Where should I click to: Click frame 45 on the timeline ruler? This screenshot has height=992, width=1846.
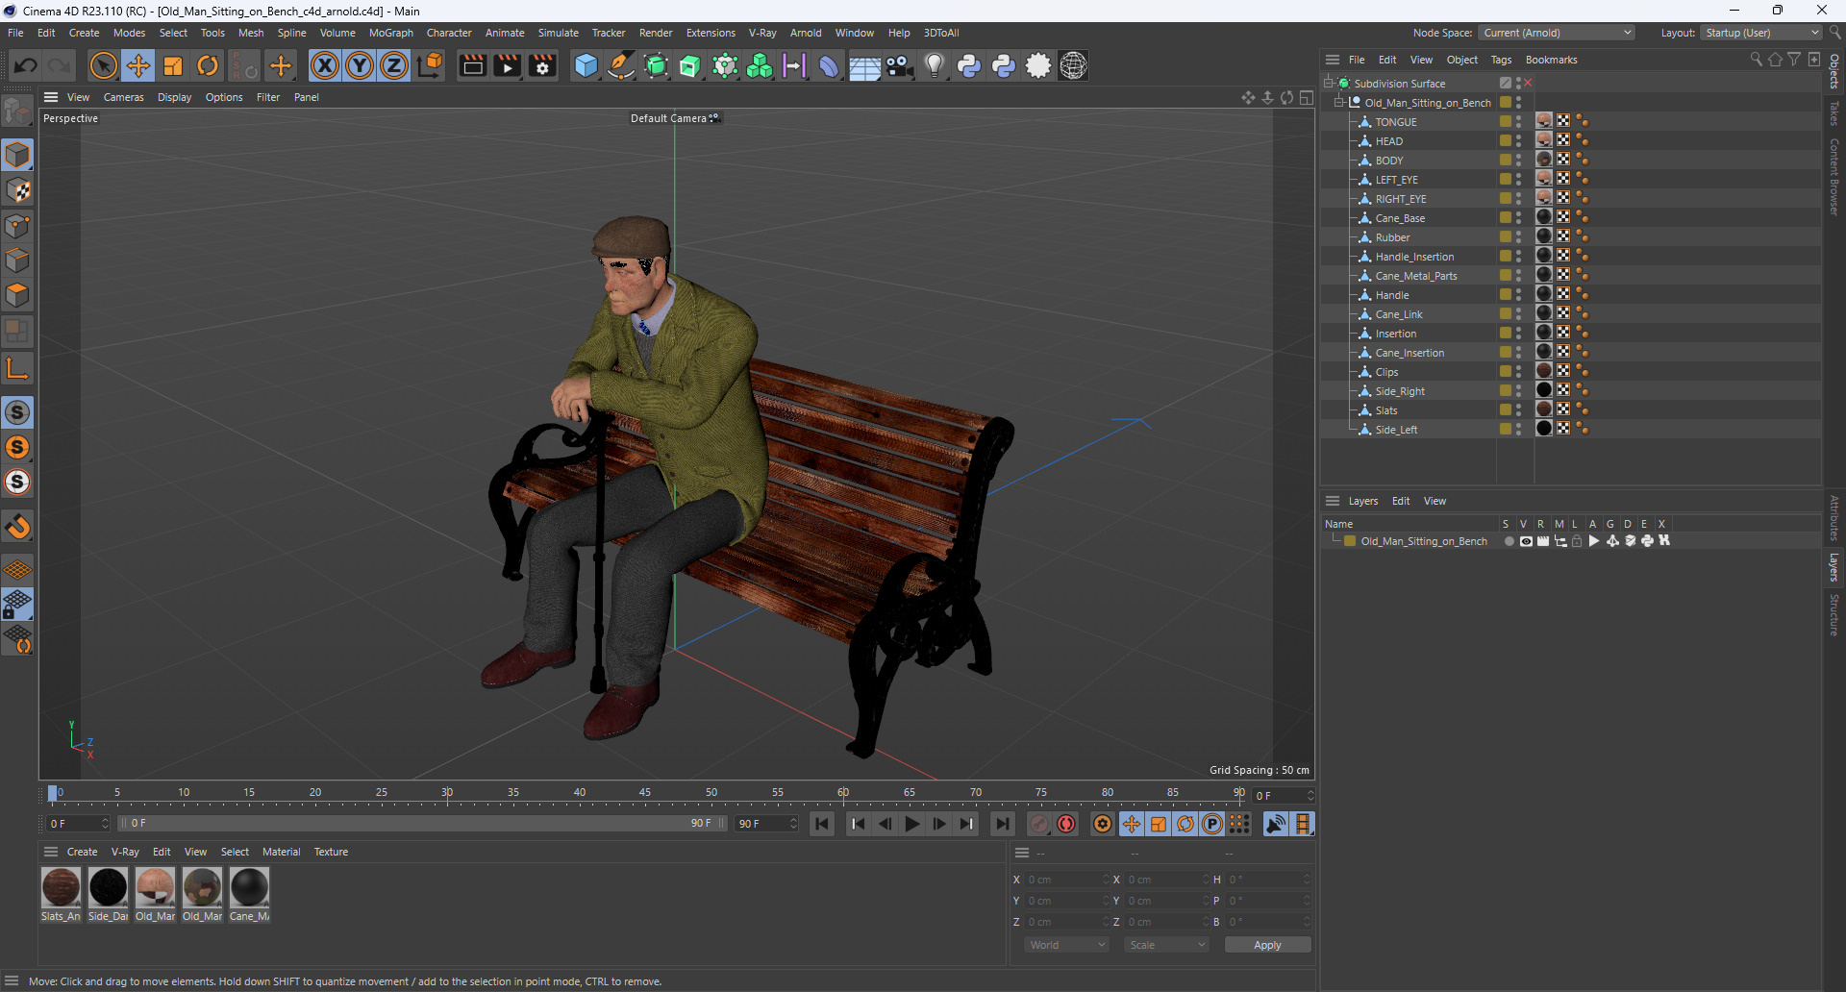pyautogui.click(x=645, y=794)
